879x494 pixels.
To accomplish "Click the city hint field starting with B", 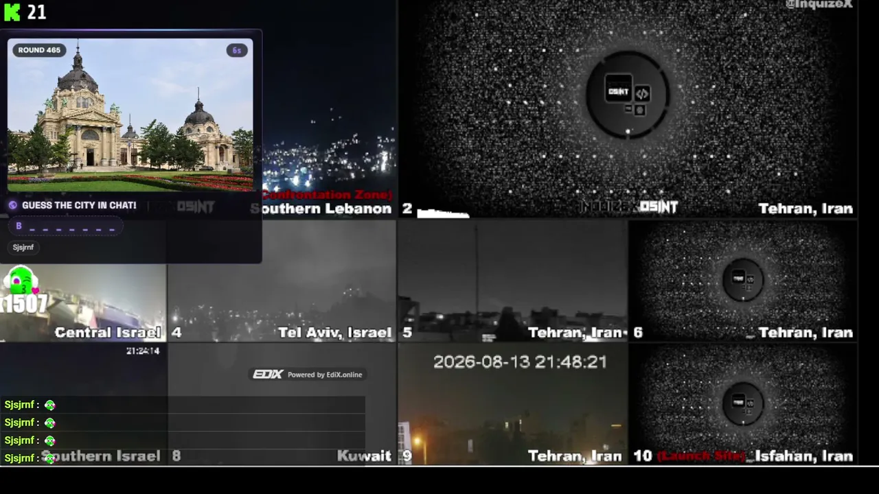I will 66,226.
